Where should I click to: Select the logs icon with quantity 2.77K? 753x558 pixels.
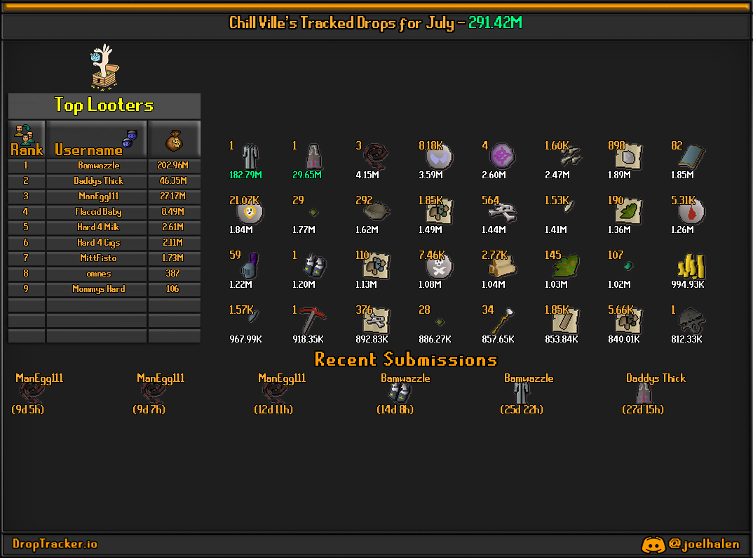tap(502, 267)
